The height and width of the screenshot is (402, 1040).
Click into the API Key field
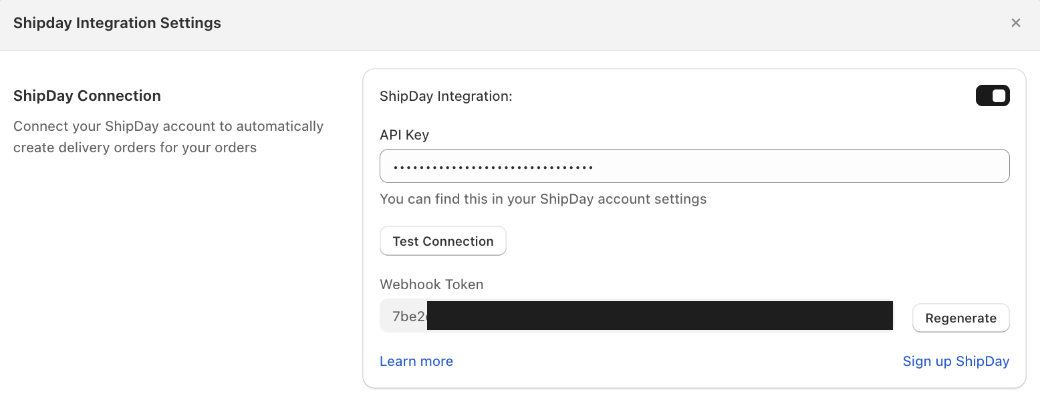click(x=694, y=166)
